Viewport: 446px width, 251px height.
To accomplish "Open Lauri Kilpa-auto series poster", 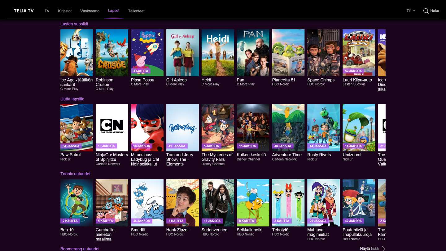I will (x=359, y=53).
